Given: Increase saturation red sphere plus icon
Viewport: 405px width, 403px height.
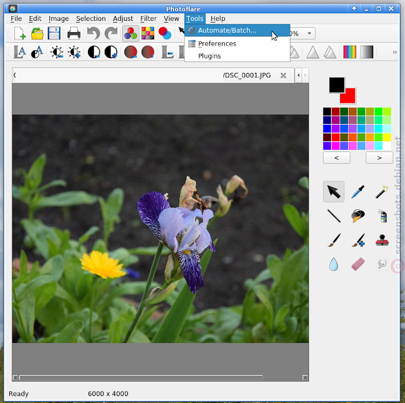Looking at the screenshot, I should click(x=148, y=52).
